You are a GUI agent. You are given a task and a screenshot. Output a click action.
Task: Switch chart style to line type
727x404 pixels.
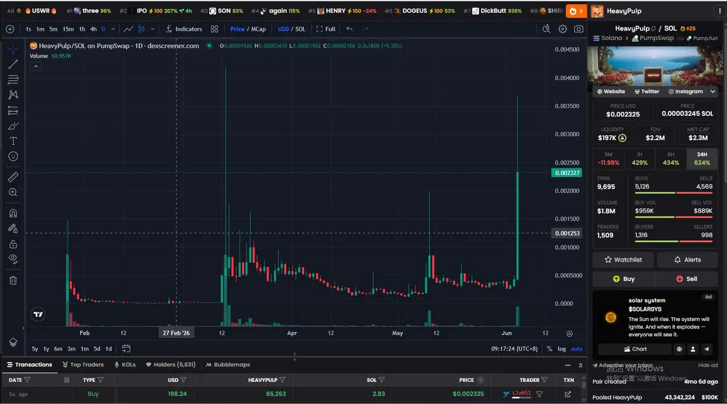pos(129,29)
